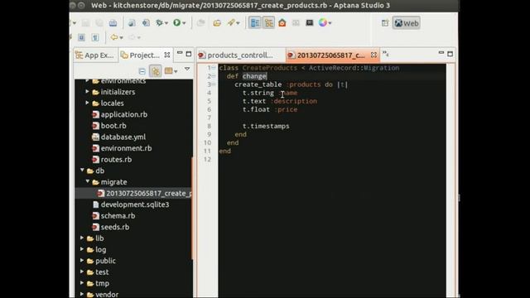Maximize the Project Explorer panel
This screenshot has height=298, width=530.
pos(189,54)
